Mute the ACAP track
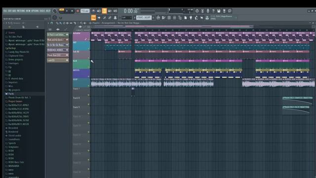The image size is (316, 178). [x=88, y=86]
